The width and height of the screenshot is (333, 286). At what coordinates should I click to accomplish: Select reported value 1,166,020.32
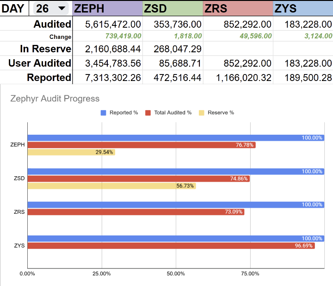click(244, 78)
